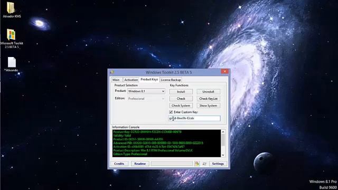Image resolution: width=338 pixels, height=190 pixels.
Task: Click the Check button
Action: [x=181, y=99]
